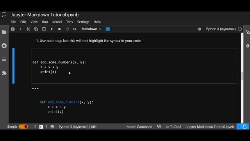Open the Edit menu

point(23,22)
